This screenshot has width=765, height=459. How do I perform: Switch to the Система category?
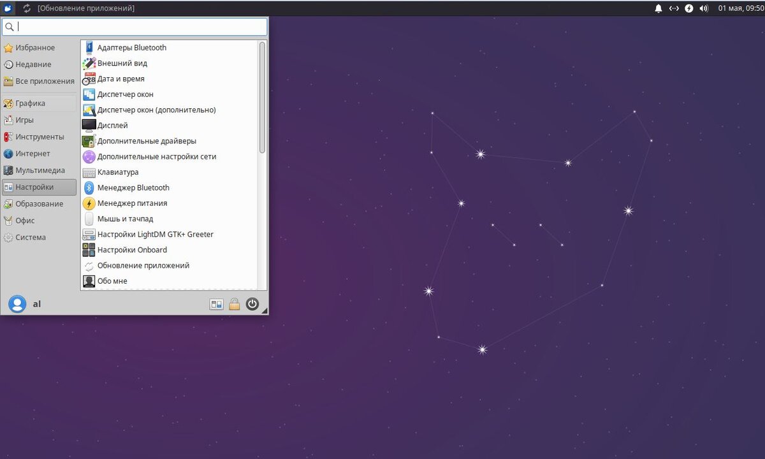pos(29,237)
